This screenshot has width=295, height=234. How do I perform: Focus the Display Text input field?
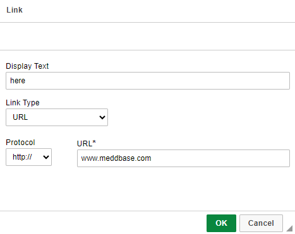(148, 81)
